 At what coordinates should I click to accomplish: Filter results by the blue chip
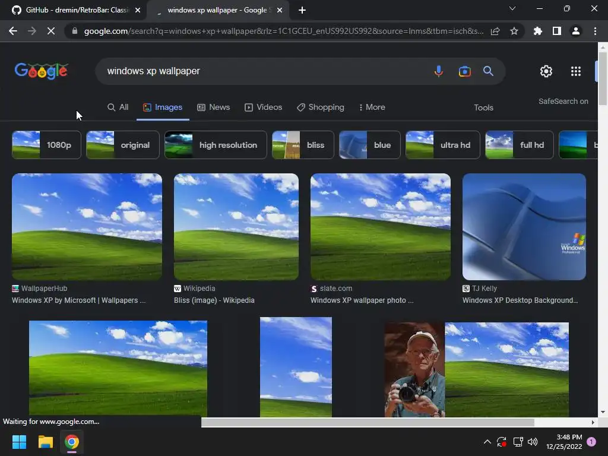click(369, 145)
